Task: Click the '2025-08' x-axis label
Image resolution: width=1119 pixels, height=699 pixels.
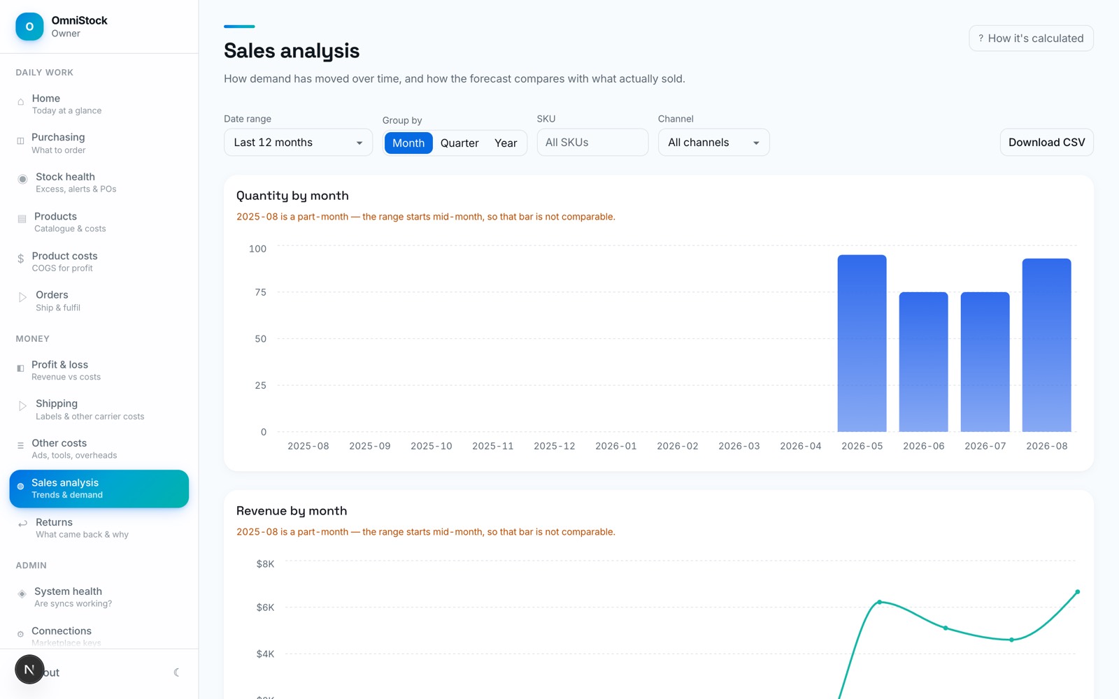Action: (x=308, y=446)
